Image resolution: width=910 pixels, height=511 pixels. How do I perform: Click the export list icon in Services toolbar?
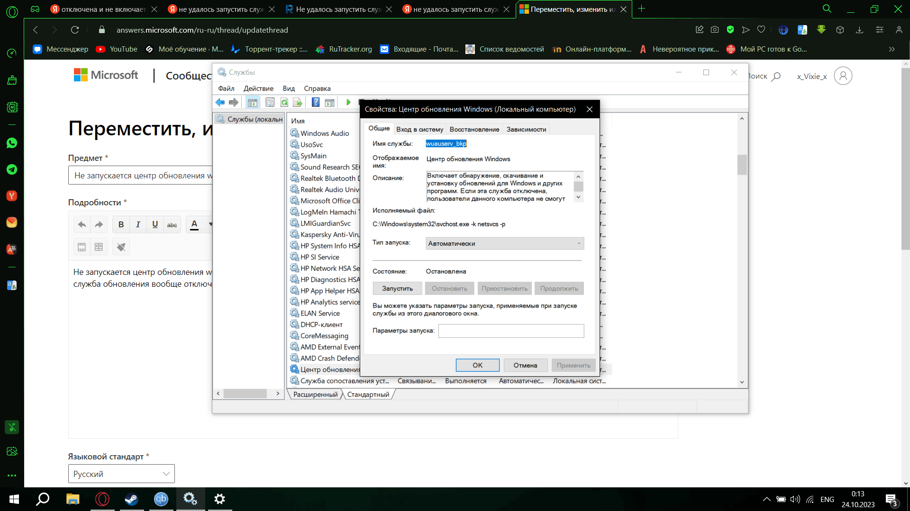tap(298, 102)
